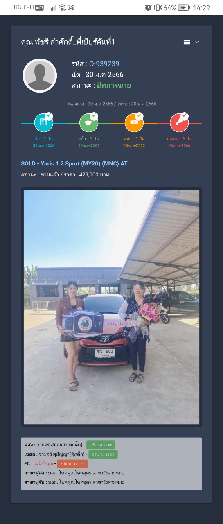The width and height of the screenshot is (223, 524).
Task: Click customer name header title
Action: [x=68, y=42]
